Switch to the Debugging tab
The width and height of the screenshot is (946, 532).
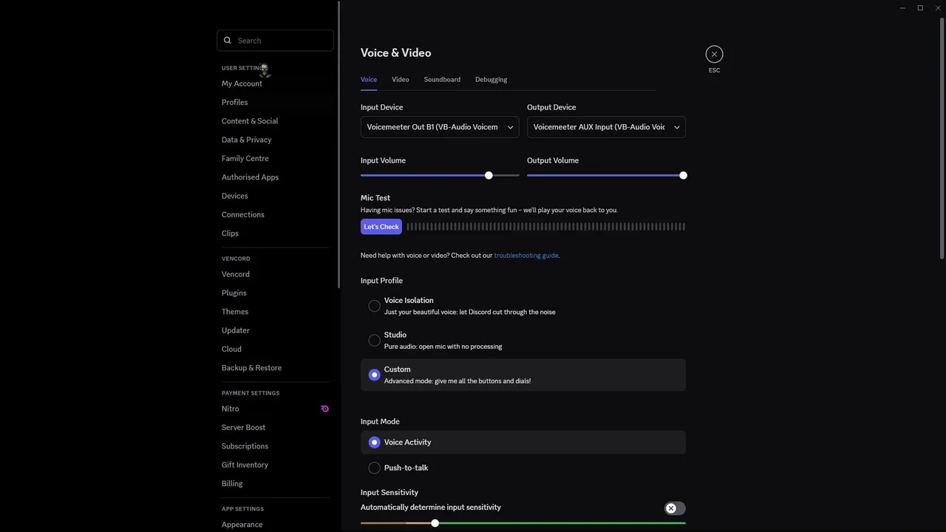tap(491, 80)
